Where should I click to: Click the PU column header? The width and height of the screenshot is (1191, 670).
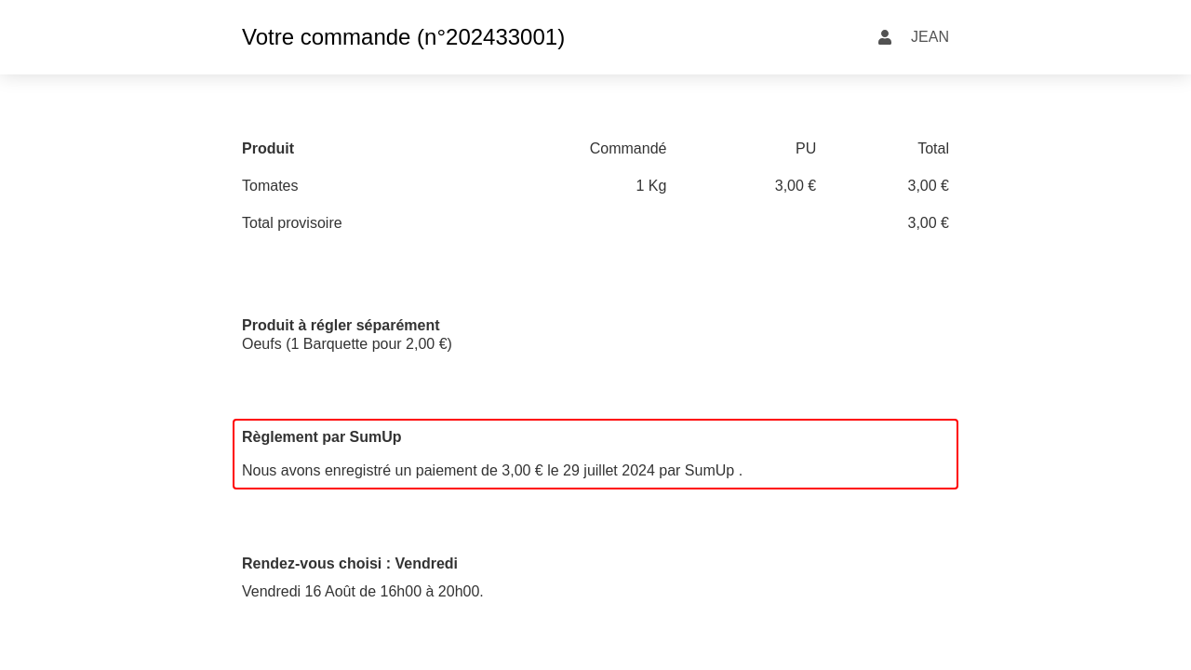coord(805,149)
